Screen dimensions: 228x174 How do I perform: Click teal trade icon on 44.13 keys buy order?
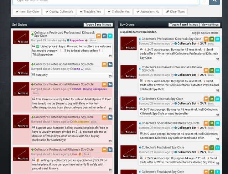pyautogui.click(x=218, y=148)
